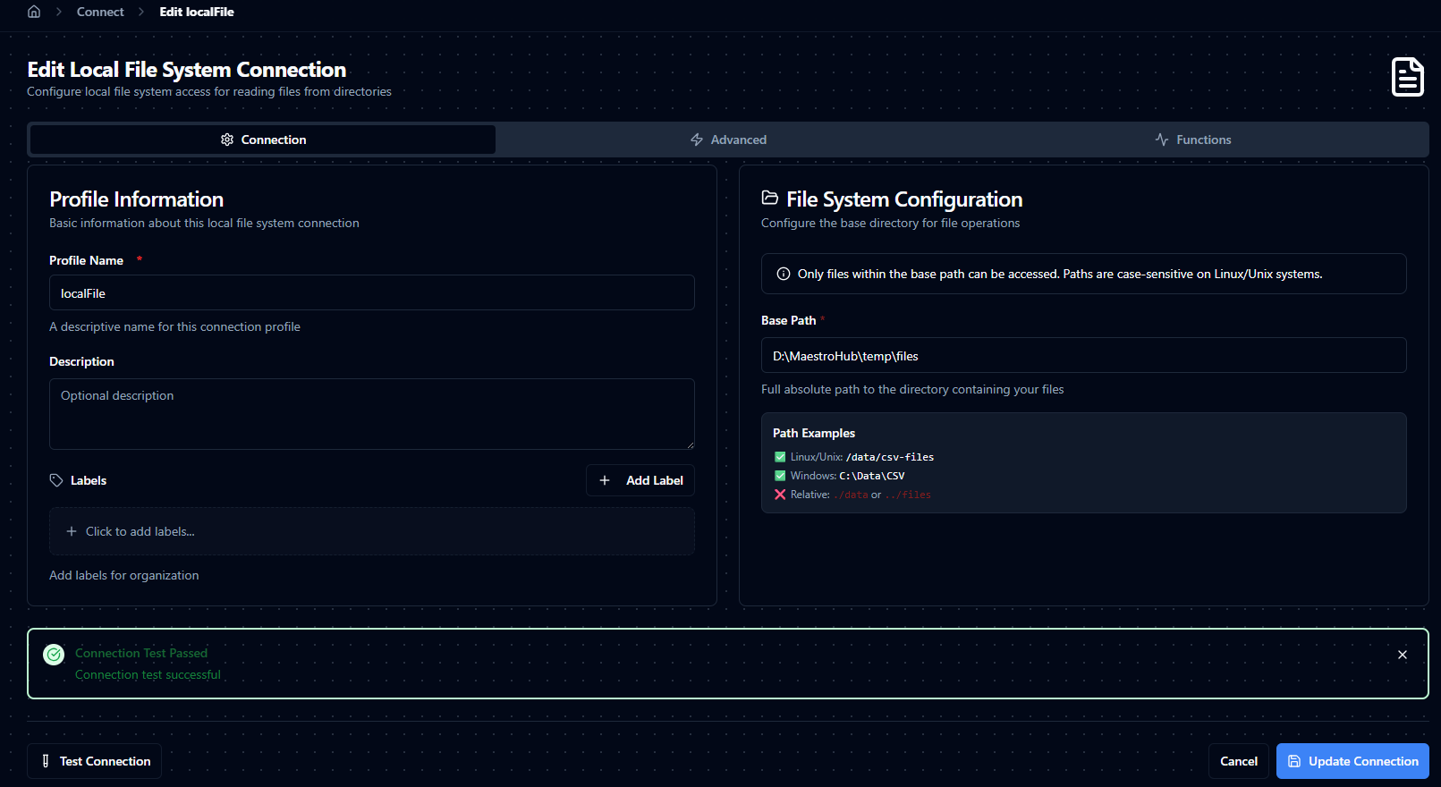This screenshot has width=1441, height=787.
Task: Dismiss the Connection Test Passed notification
Action: pyautogui.click(x=1402, y=655)
